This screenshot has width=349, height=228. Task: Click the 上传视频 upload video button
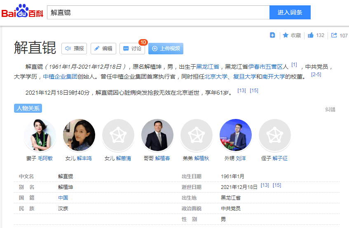(166, 49)
